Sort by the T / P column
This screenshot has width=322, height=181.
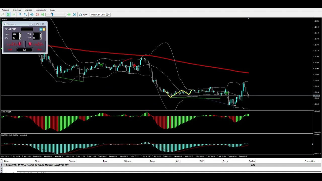(202, 161)
